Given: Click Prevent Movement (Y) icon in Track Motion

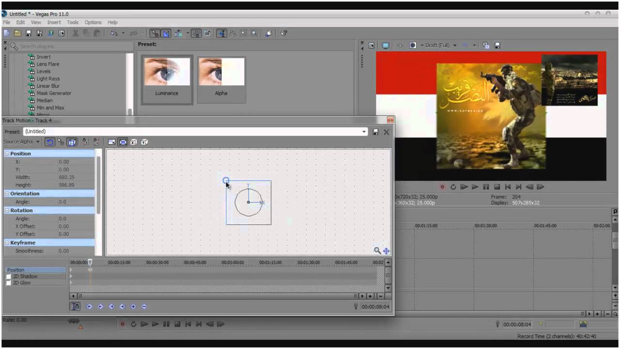Looking at the screenshot, I should [x=96, y=142].
